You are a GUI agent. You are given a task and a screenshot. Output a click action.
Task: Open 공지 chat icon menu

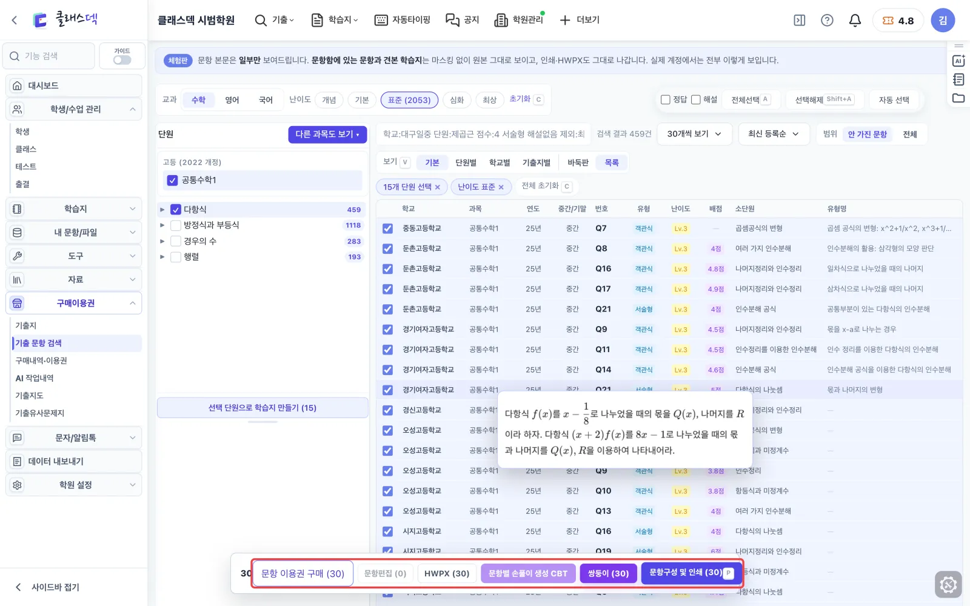pos(463,20)
